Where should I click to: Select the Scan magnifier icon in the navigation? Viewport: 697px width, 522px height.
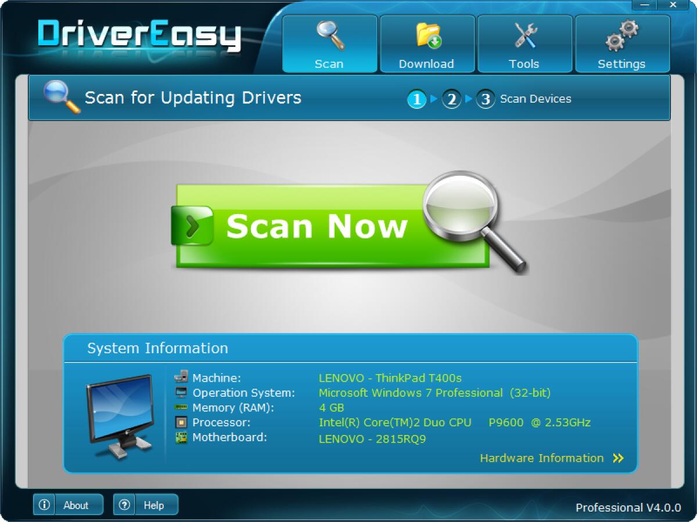click(329, 35)
